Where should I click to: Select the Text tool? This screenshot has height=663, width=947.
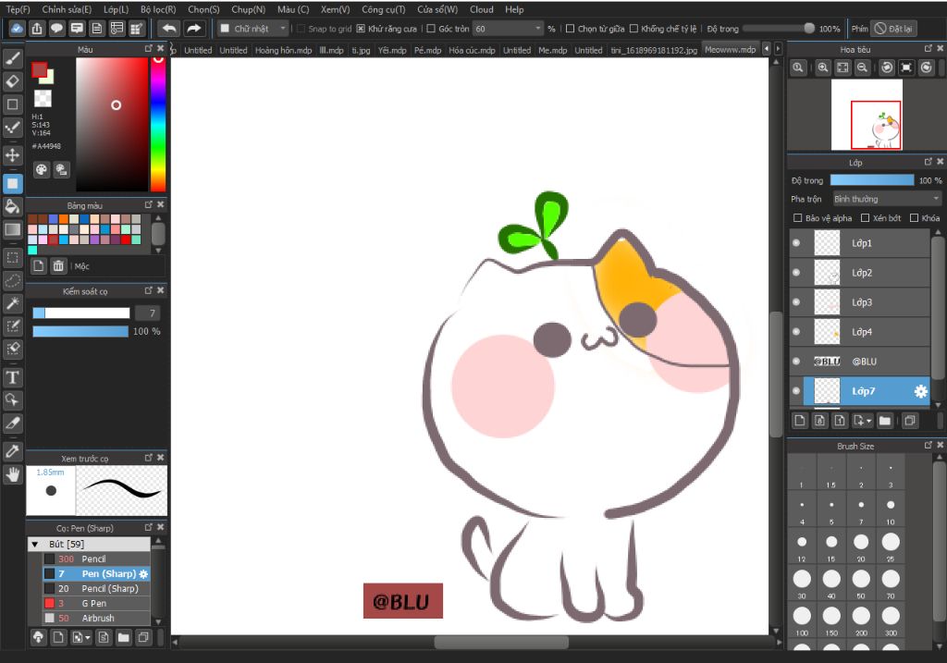(x=13, y=377)
